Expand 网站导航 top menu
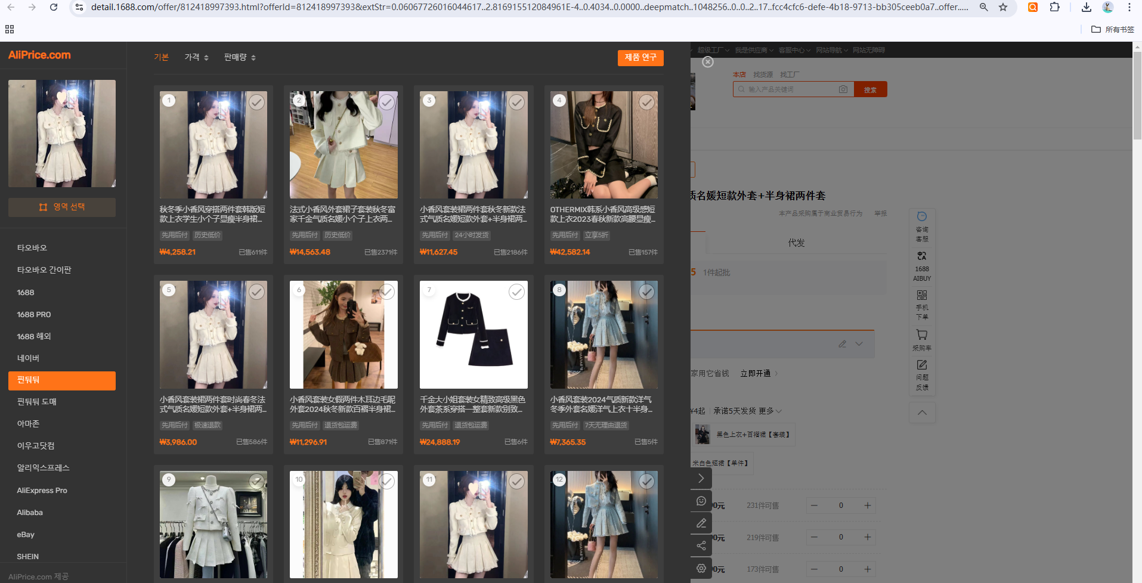 [832, 50]
